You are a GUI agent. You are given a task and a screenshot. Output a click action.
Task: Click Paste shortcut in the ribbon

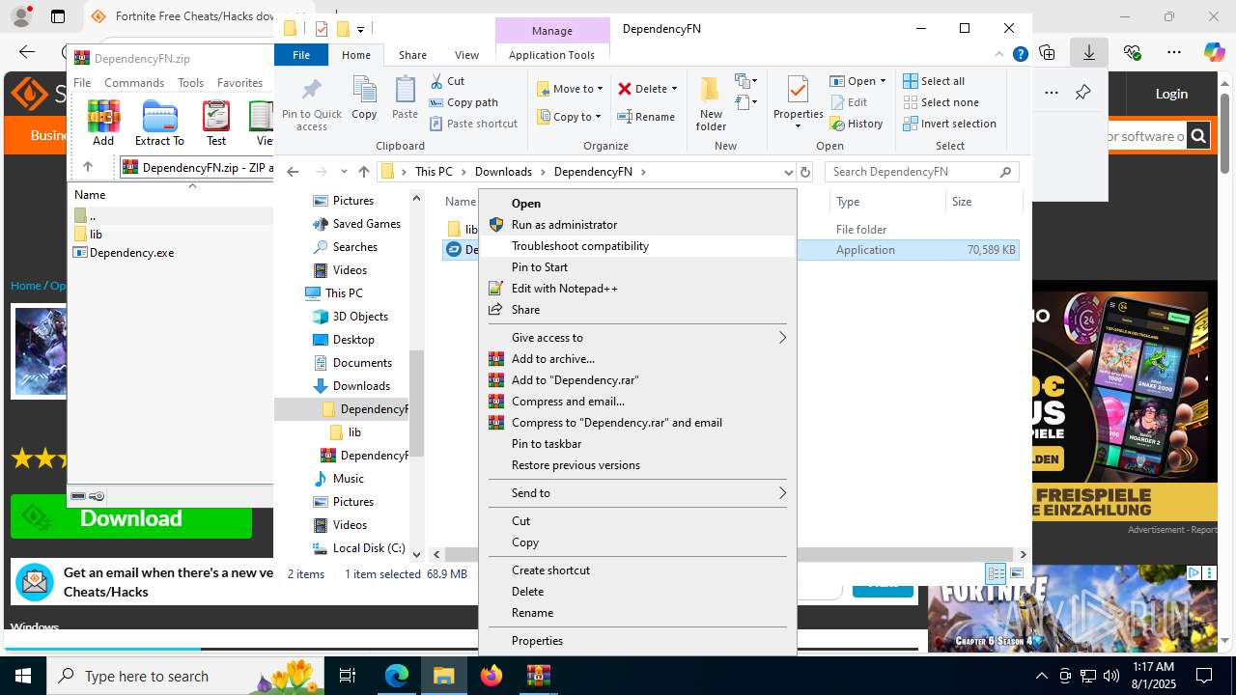pos(473,124)
